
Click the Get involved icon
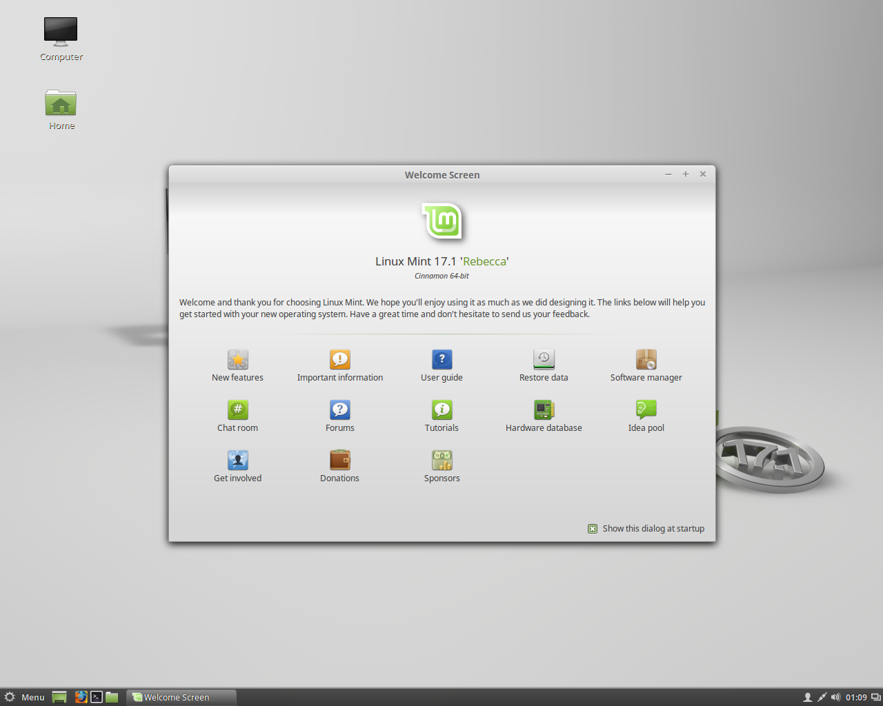238,460
